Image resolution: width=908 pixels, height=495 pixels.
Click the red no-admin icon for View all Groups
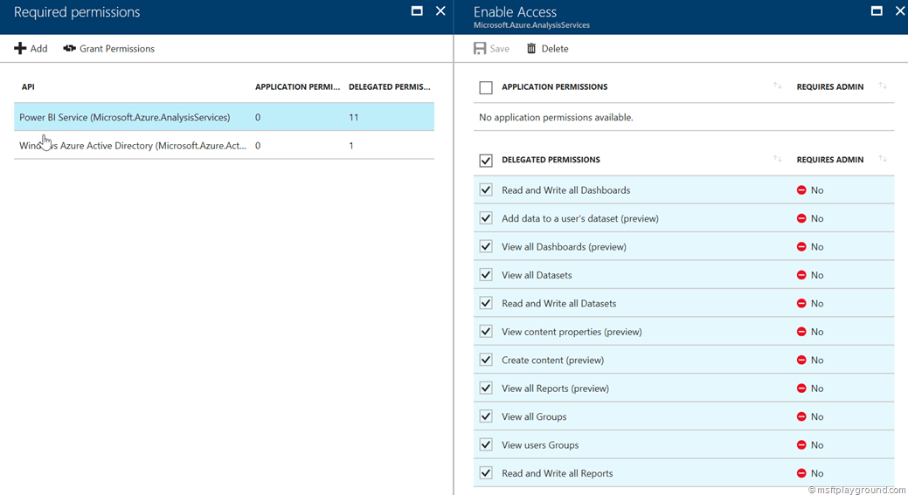[x=801, y=417]
